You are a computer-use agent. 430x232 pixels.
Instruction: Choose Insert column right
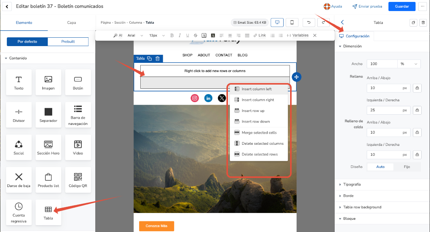click(x=259, y=100)
